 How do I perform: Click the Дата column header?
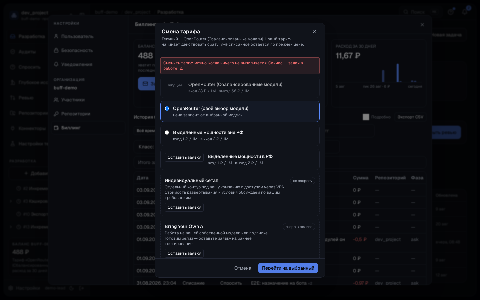pos(142,178)
